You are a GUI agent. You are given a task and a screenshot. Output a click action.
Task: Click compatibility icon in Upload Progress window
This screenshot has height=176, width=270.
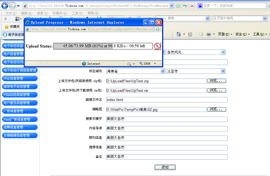pyautogui.click(x=157, y=29)
